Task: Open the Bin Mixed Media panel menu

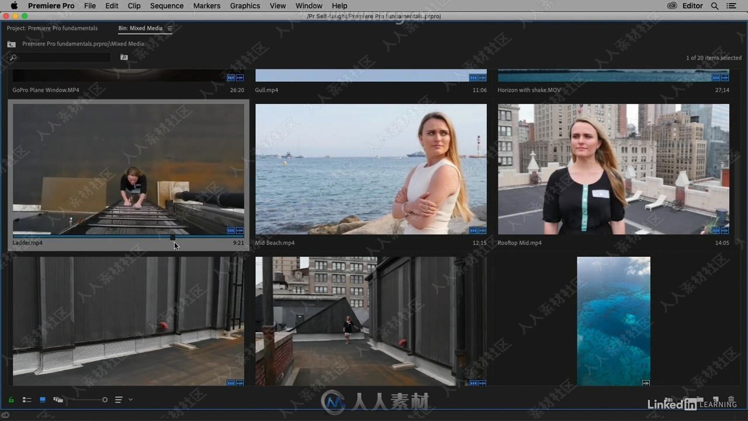Action: click(170, 28)
